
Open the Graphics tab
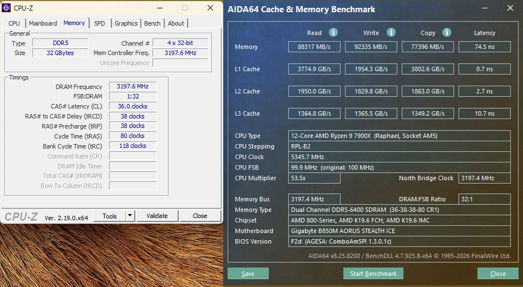(126, 23)
